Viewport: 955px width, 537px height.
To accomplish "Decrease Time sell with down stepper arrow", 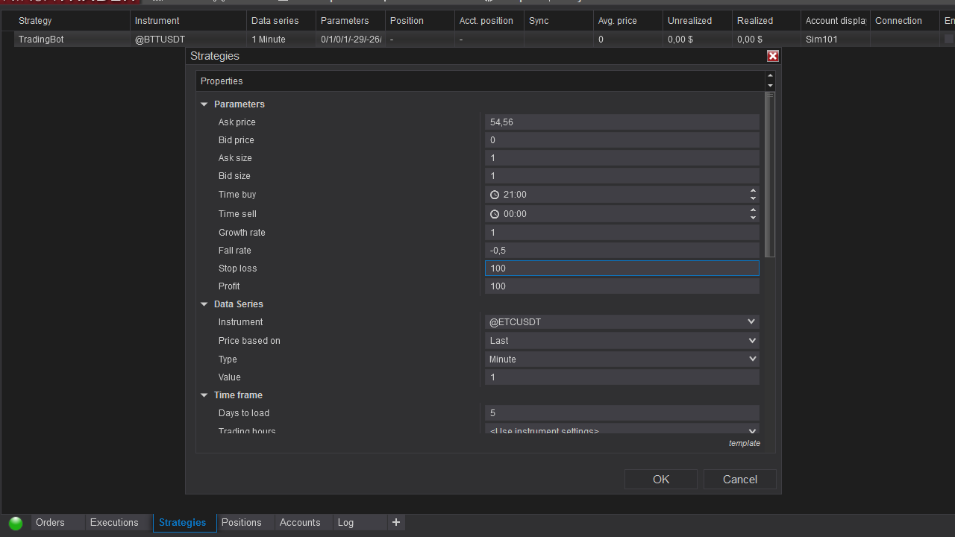I will (753, 218).
